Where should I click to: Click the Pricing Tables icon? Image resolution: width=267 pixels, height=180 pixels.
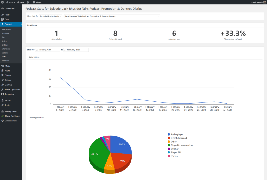click(3, 111)
